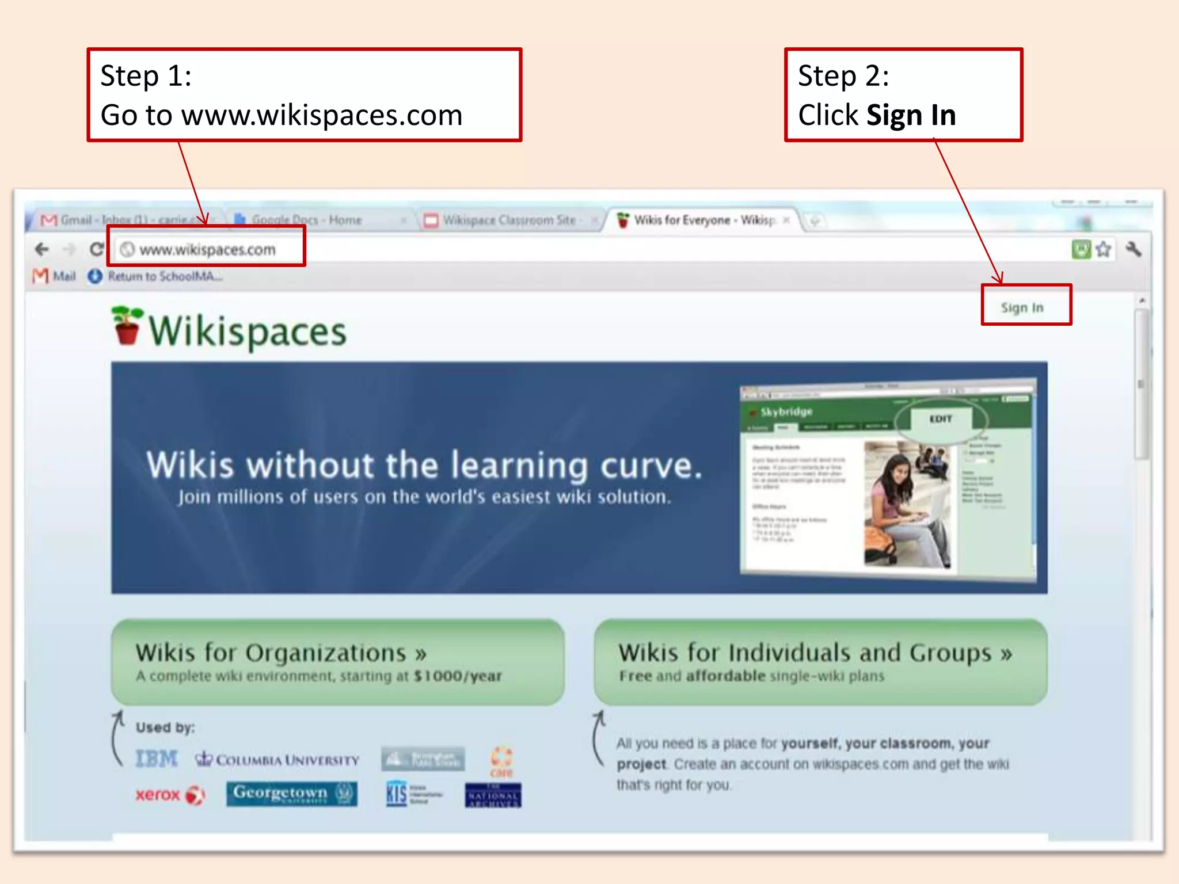Open Wikis for Individuals and Groups
The width and height of the screenshot is (1179, 884).
(820, 662)
